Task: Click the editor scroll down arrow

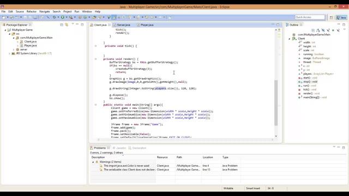Action: (x=276, y=136)
